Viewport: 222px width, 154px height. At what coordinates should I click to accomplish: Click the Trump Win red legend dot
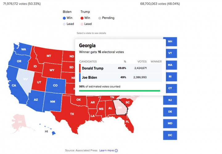[x=82, y=18]
